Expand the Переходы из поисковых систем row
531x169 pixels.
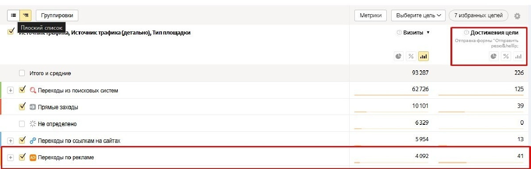(x=11, y=90)
